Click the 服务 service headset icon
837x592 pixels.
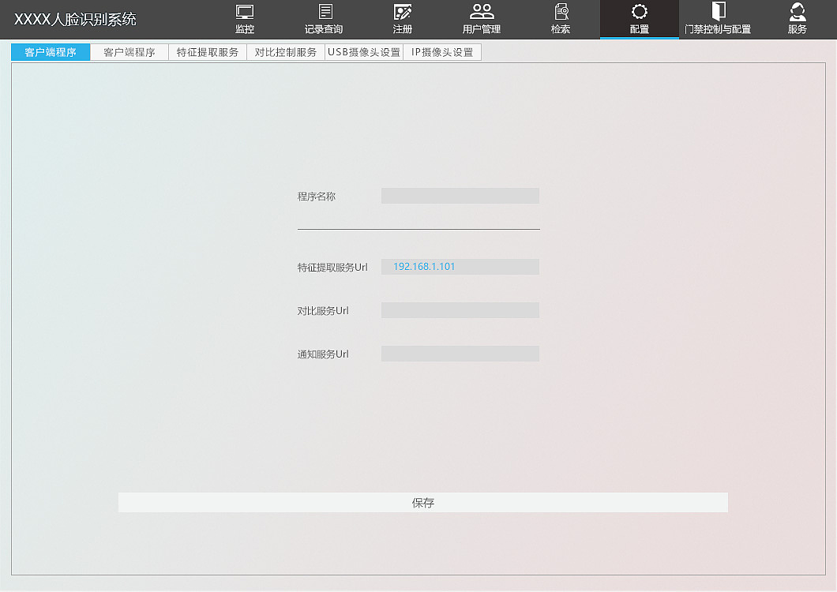(797, 19)
